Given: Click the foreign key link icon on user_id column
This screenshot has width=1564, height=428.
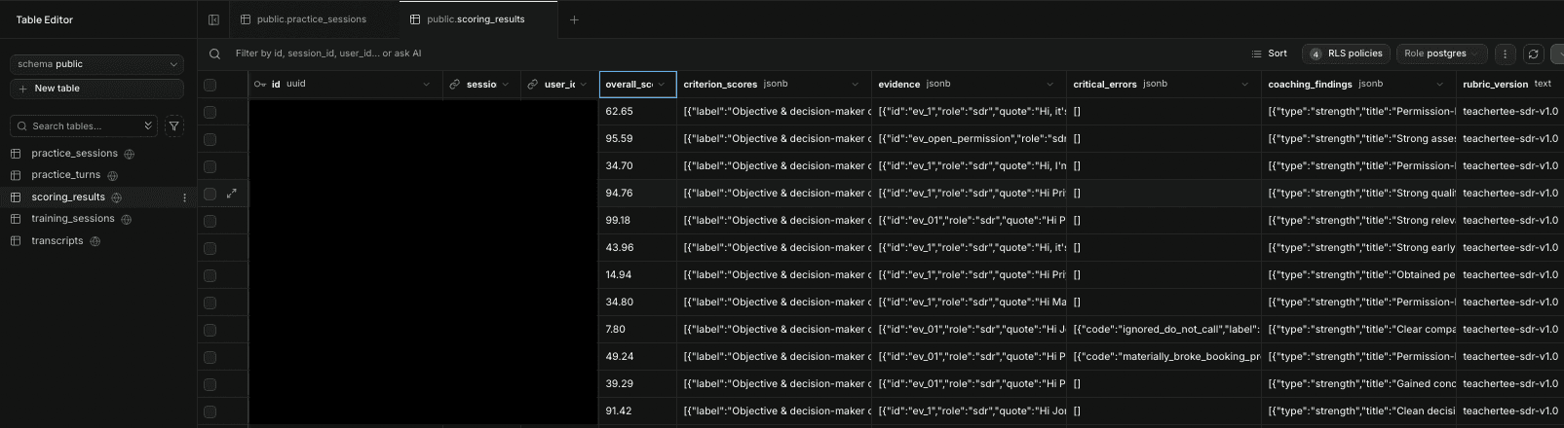Looking at the screenshot, I should click(532, 85).
